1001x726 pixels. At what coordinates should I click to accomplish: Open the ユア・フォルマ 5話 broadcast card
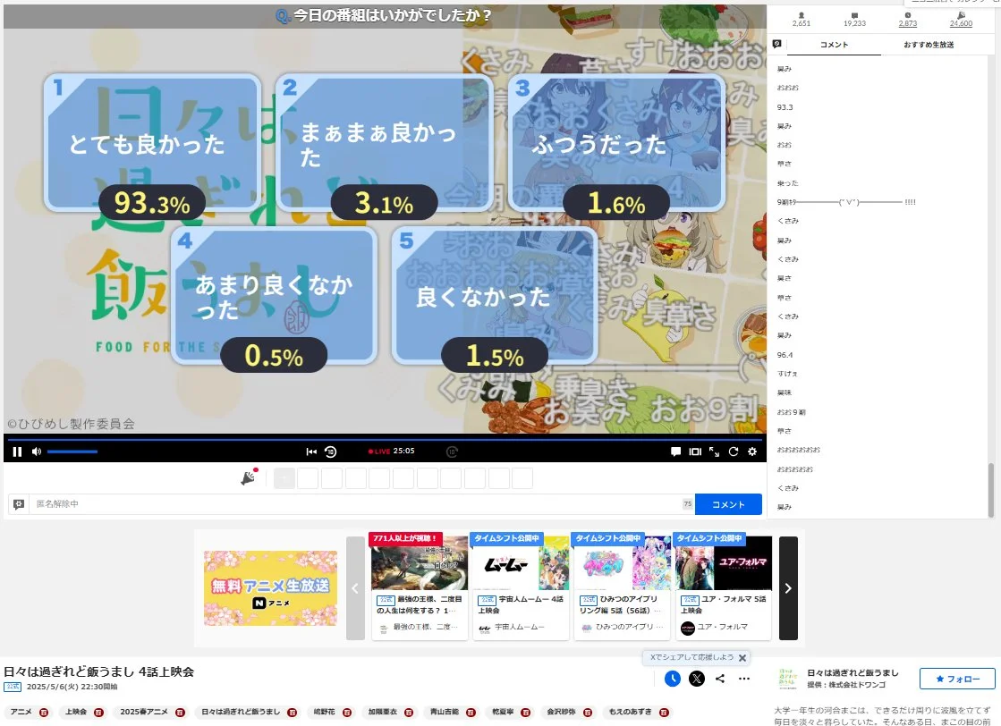[x=724, y=587]
